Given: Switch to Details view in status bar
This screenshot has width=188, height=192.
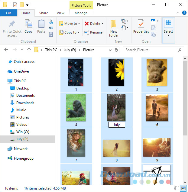Looking at the screenshot, I should (x=177, y=188).
